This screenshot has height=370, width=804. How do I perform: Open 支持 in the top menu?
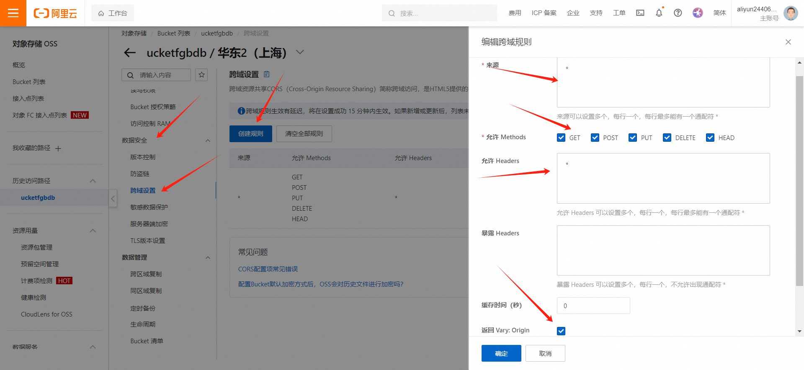[x=596, y=13]
